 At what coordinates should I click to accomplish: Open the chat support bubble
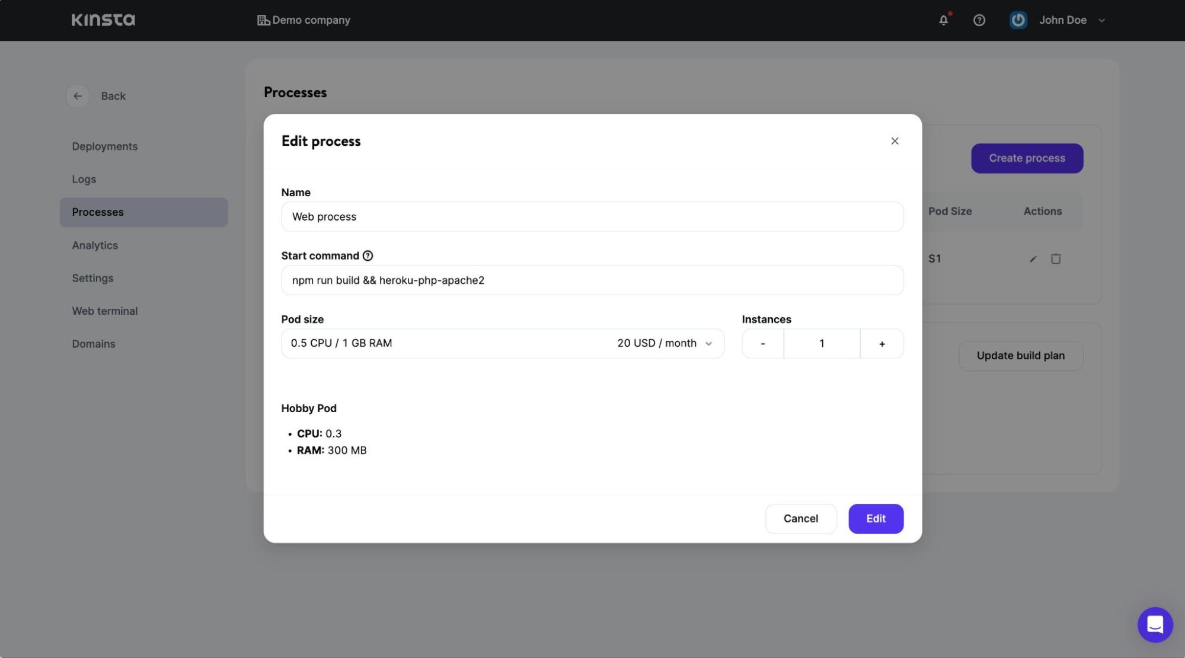click(x=1155, y=624)
